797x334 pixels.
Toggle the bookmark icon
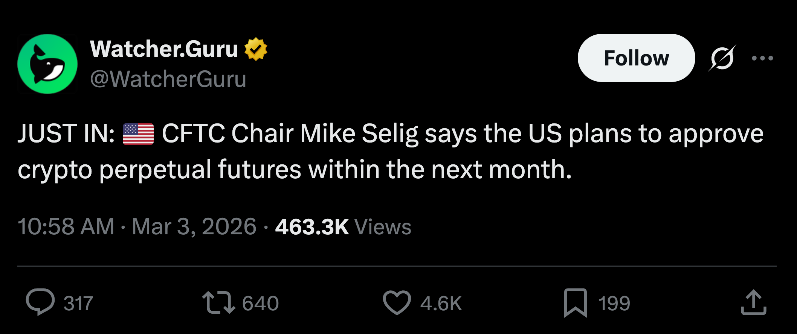click(x=575, y=302)
